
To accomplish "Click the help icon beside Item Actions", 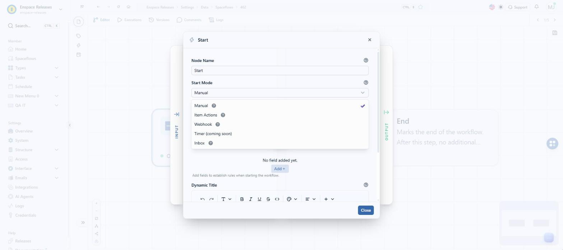I will pos(223,115).
